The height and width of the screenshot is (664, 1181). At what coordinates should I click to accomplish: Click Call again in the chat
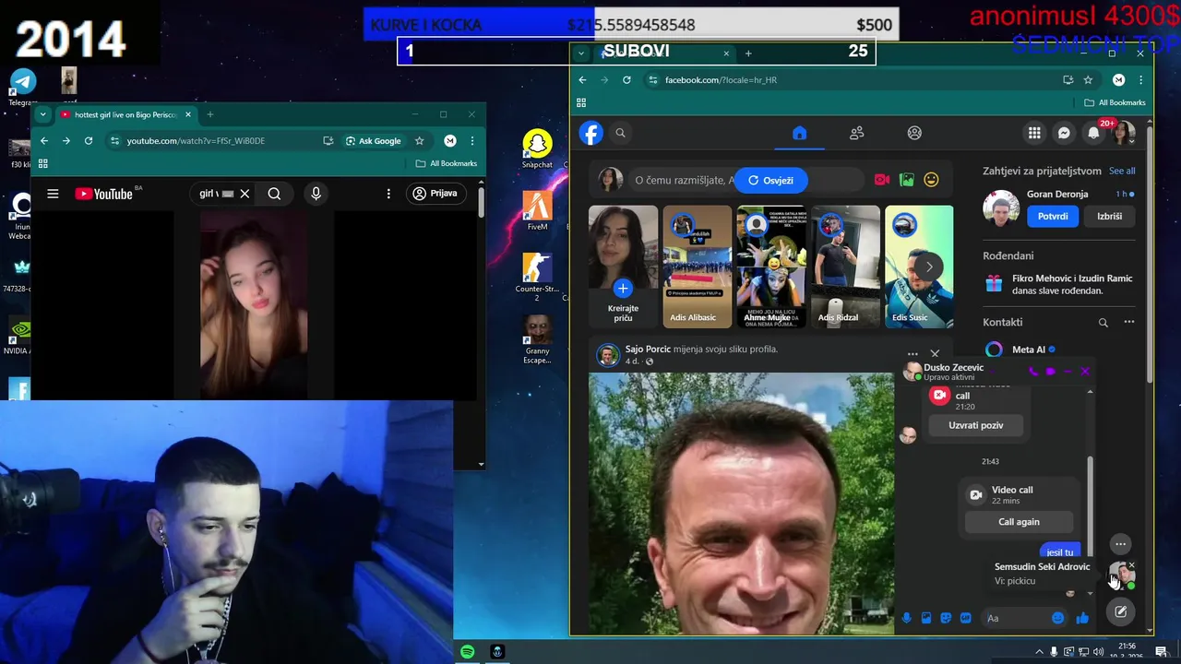click(1019, 522)
